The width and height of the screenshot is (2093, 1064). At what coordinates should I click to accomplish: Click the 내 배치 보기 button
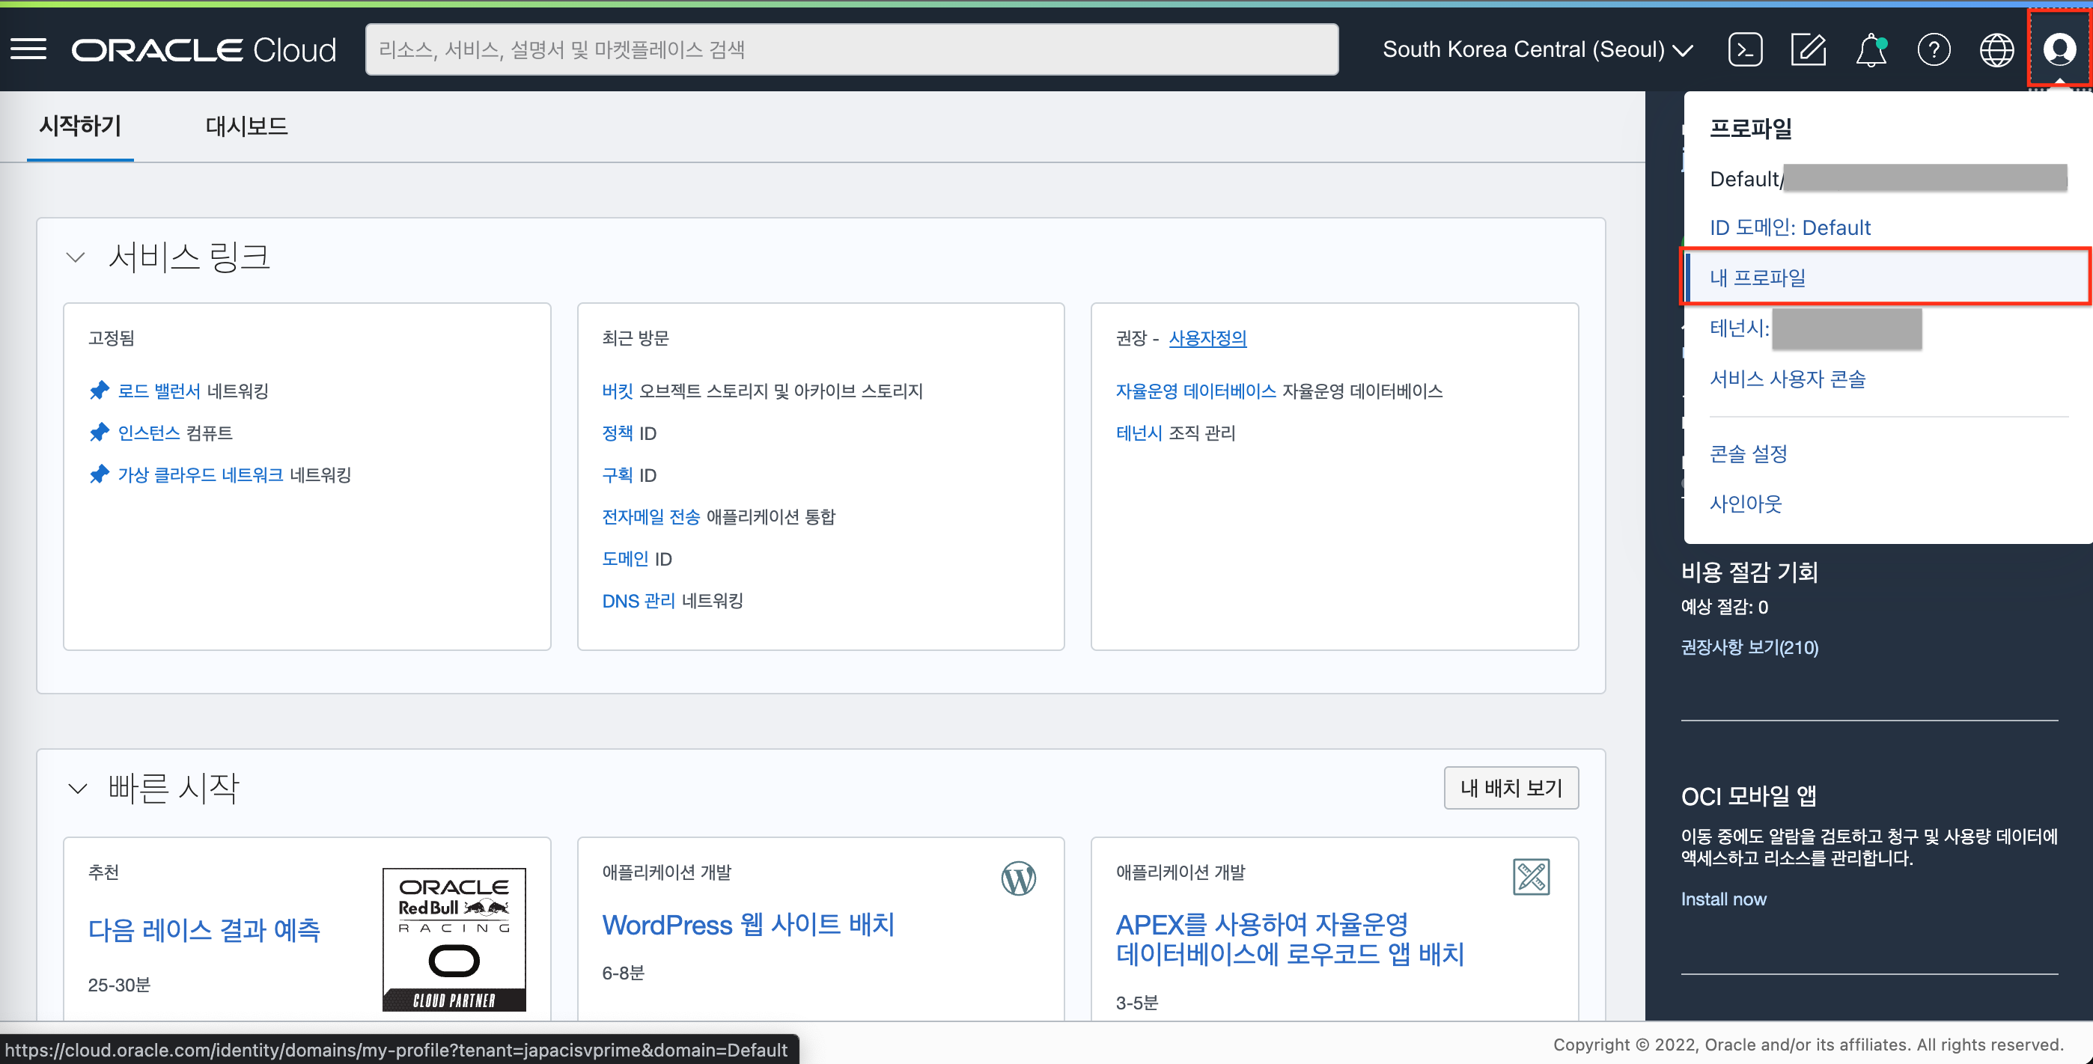(1511, 788)
